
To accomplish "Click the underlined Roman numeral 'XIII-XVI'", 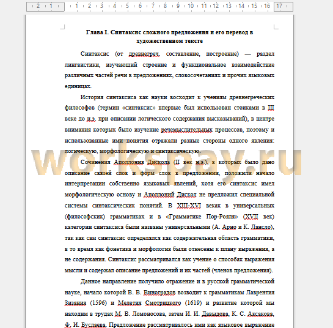I will [189, 206].
